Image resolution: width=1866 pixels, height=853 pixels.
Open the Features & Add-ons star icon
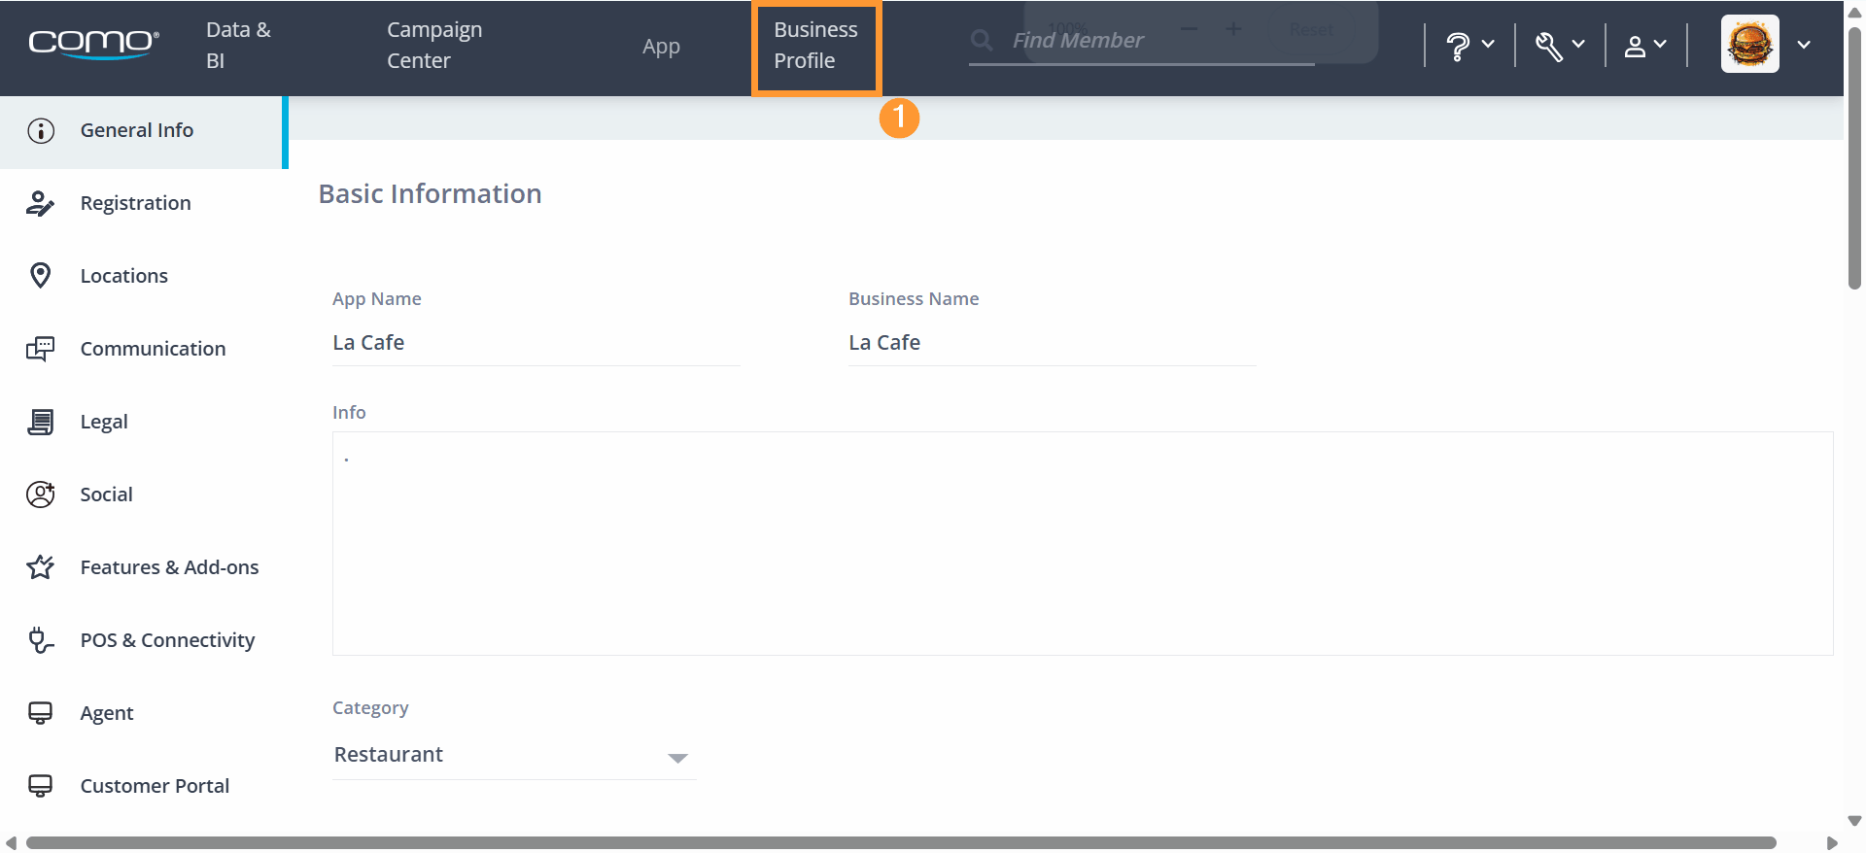[x=41, y=567]
